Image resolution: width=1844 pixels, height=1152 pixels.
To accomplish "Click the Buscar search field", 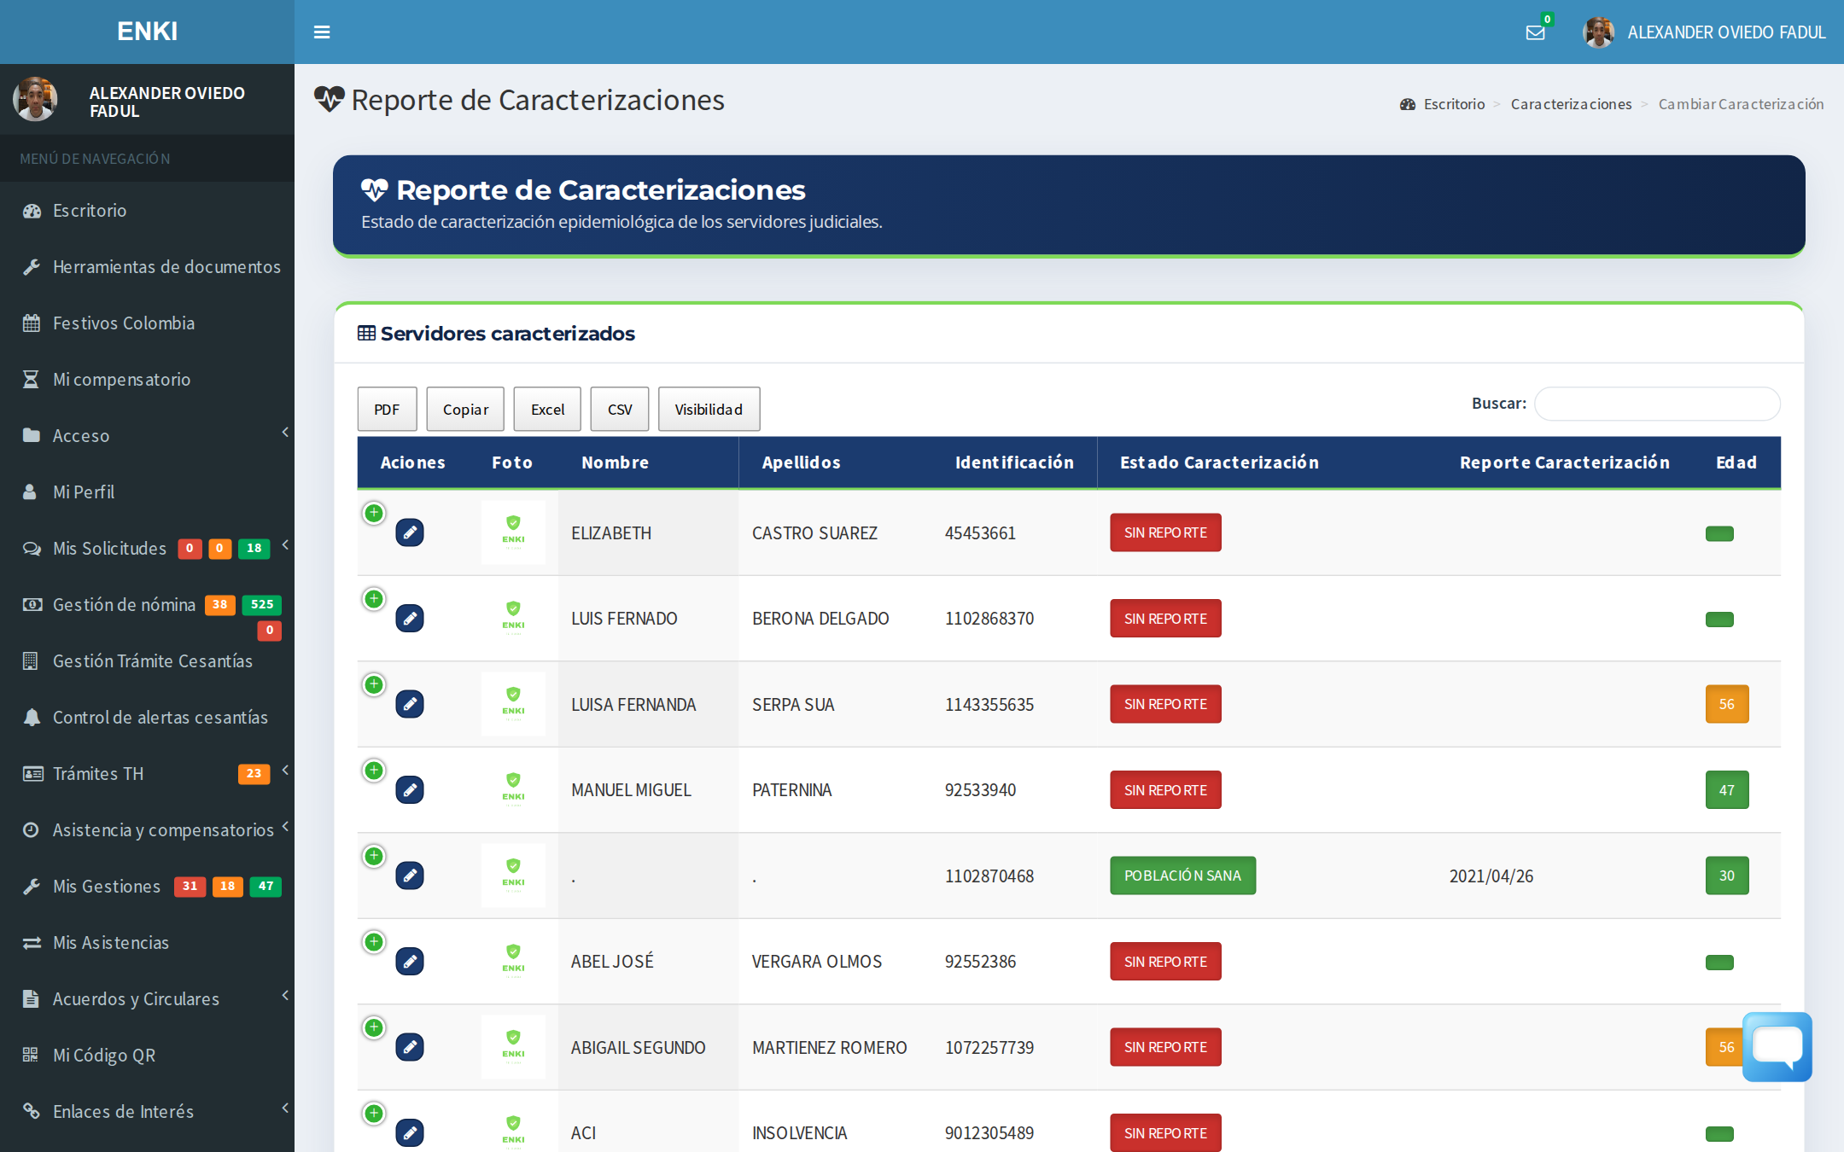I will 1657,404.
